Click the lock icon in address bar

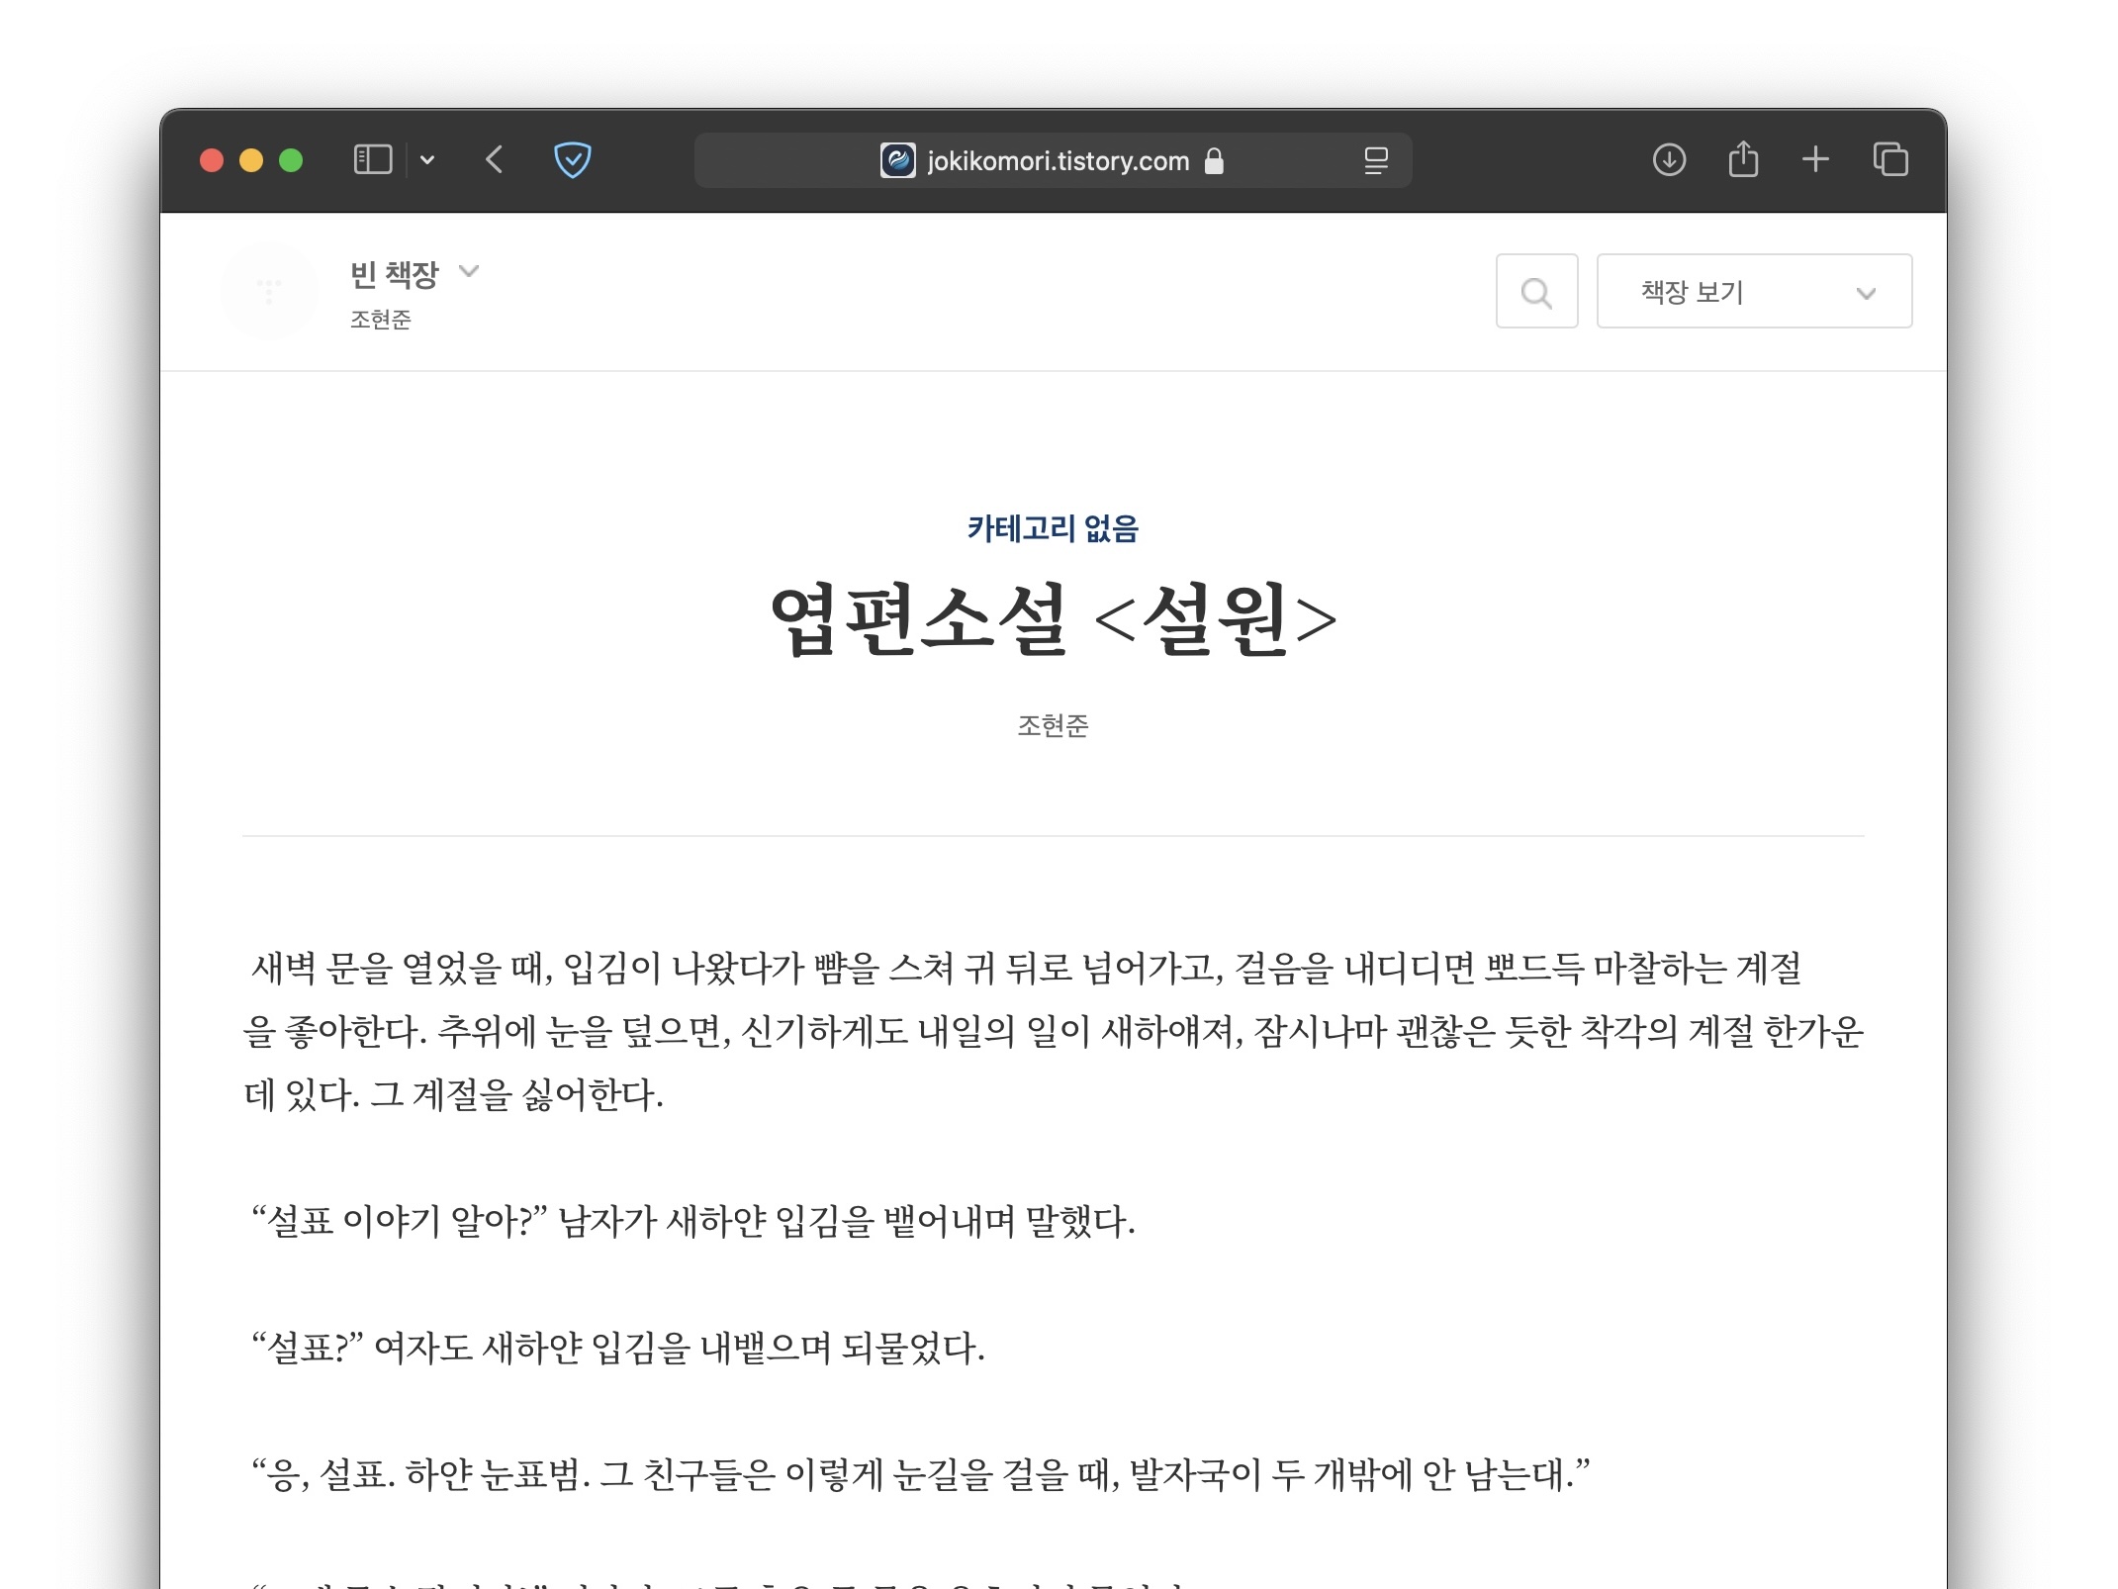[x=1214, y=161]
